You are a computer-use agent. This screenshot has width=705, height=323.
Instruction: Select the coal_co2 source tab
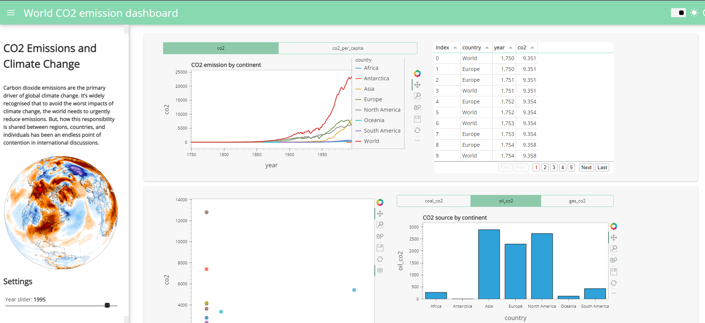coord(434,201)
